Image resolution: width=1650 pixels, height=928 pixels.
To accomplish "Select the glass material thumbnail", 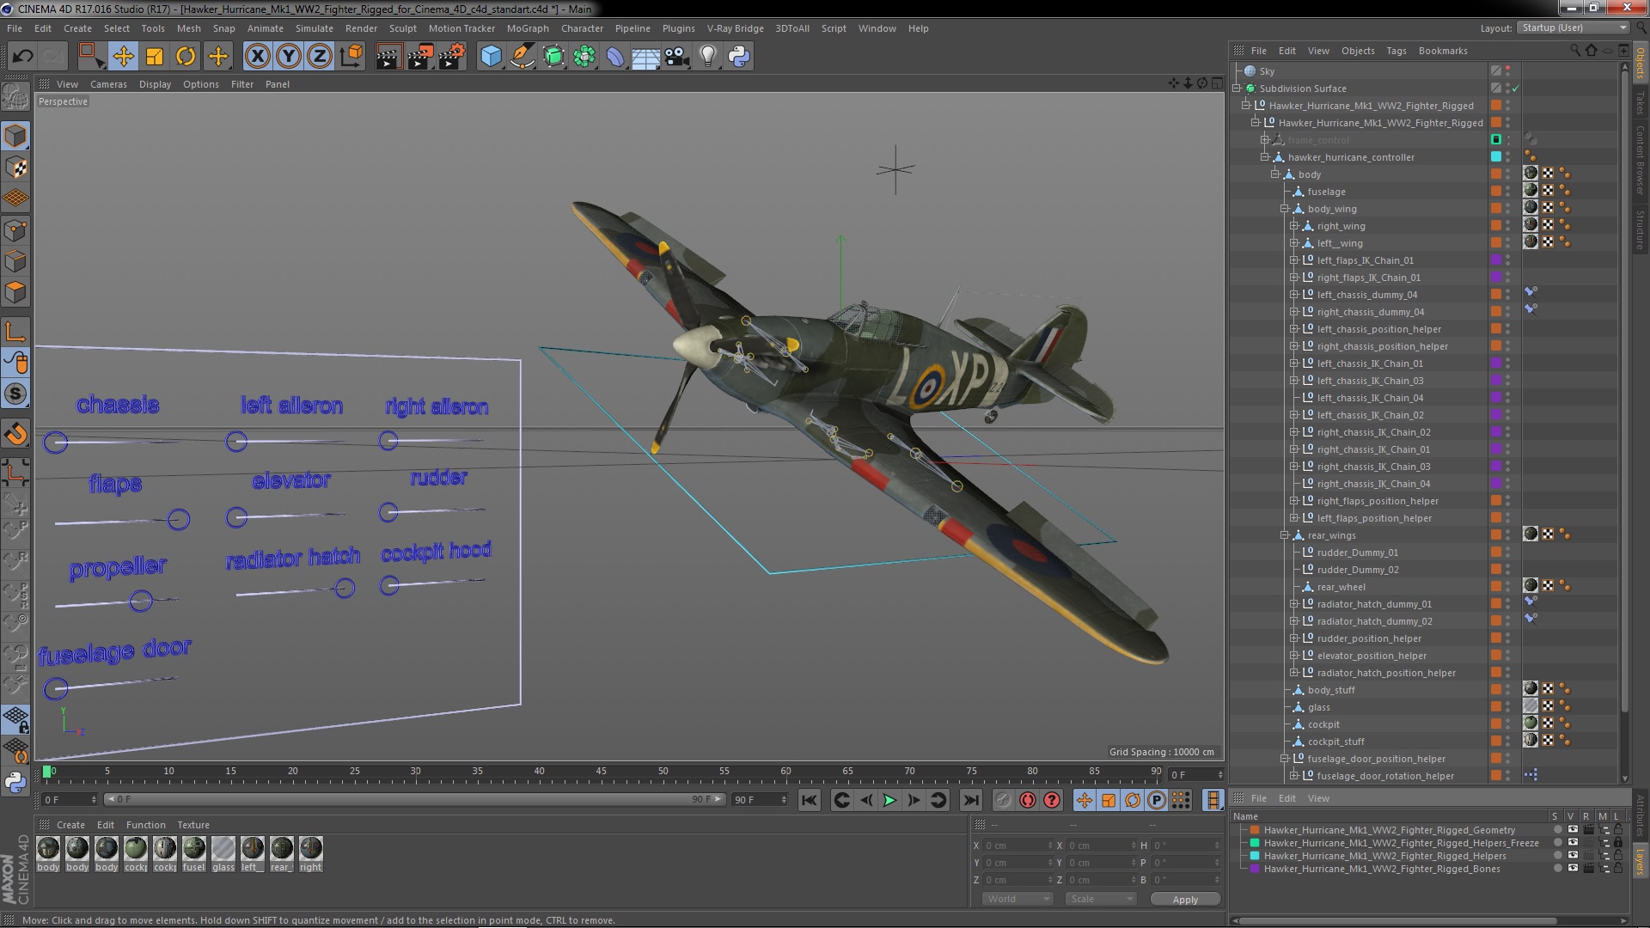I will [x=223, y=849].
